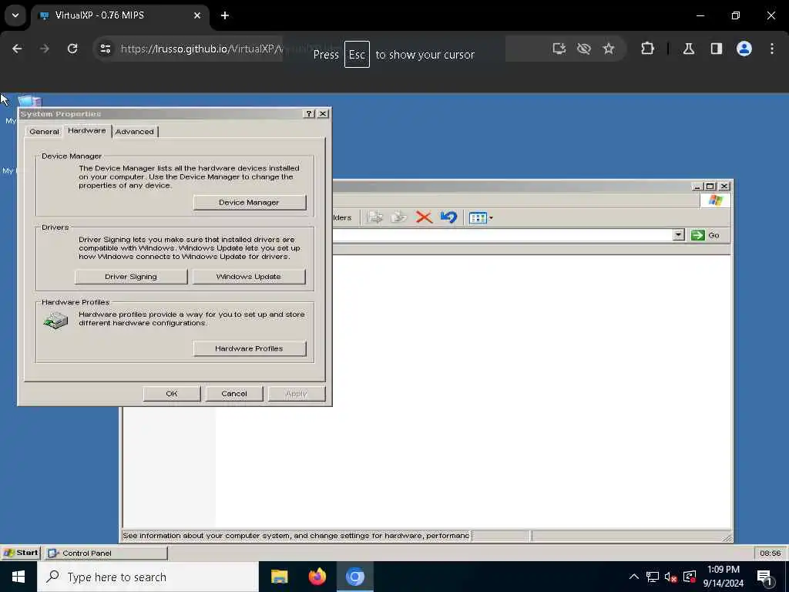The image size is (789, 592).
Task: Expand the Control Panel address bar dropdown
Action: pyautogui.click(x=679, y=235)
